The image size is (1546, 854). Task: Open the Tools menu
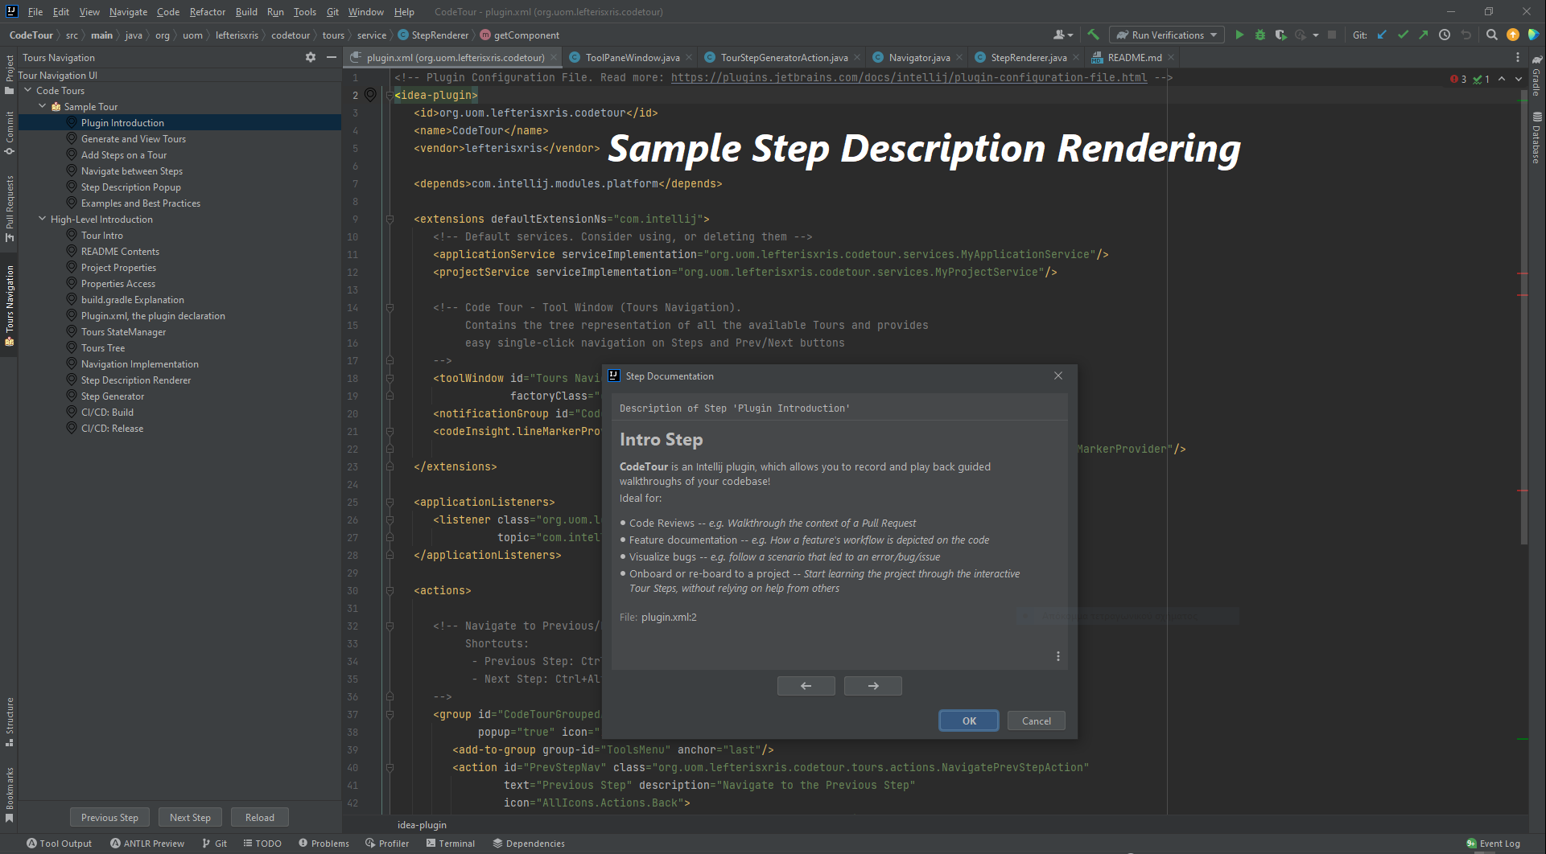(304, 11)
